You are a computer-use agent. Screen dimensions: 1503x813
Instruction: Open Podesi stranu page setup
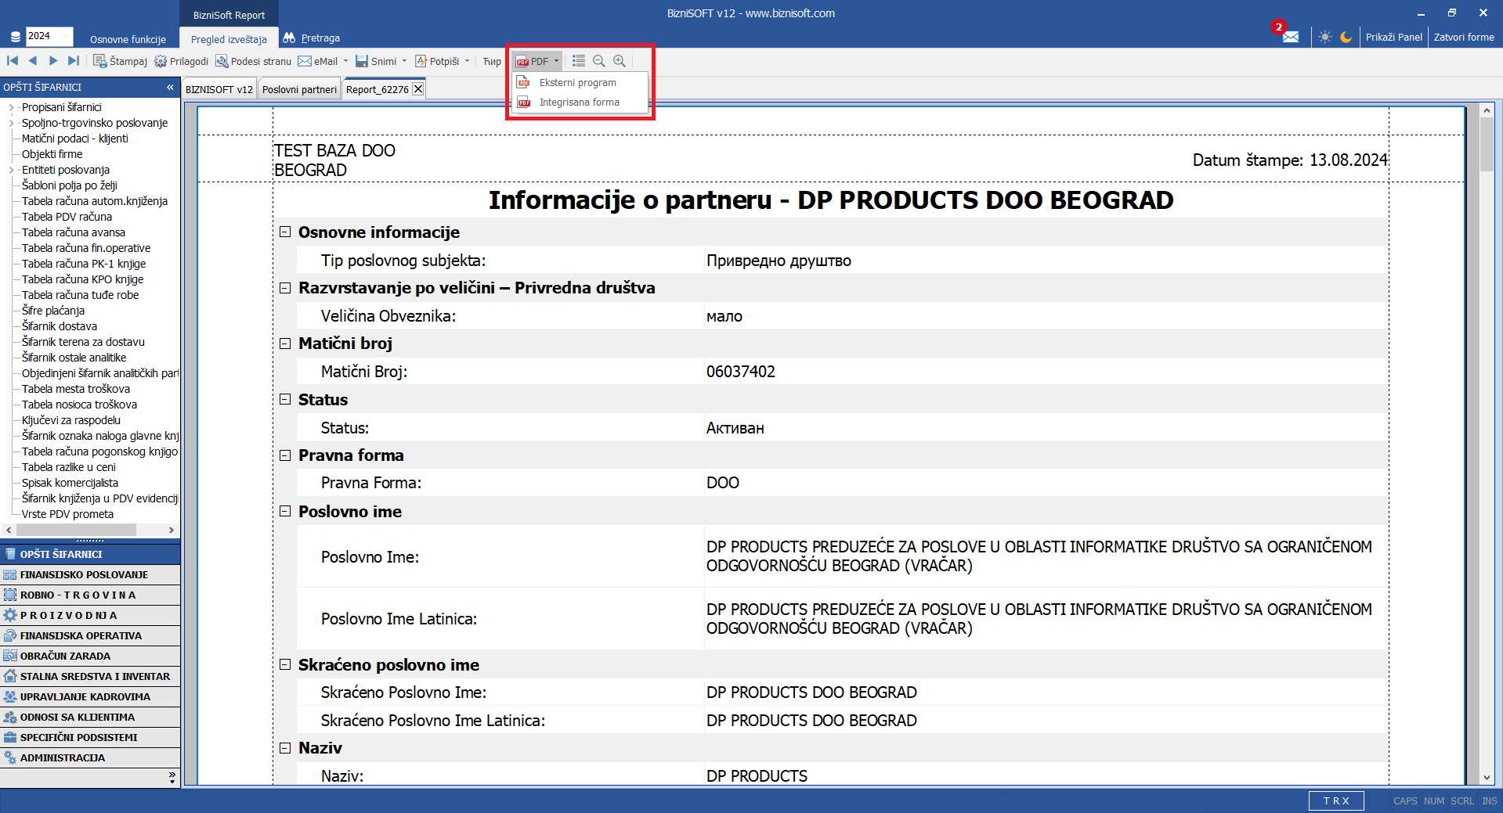coord(253,61)
